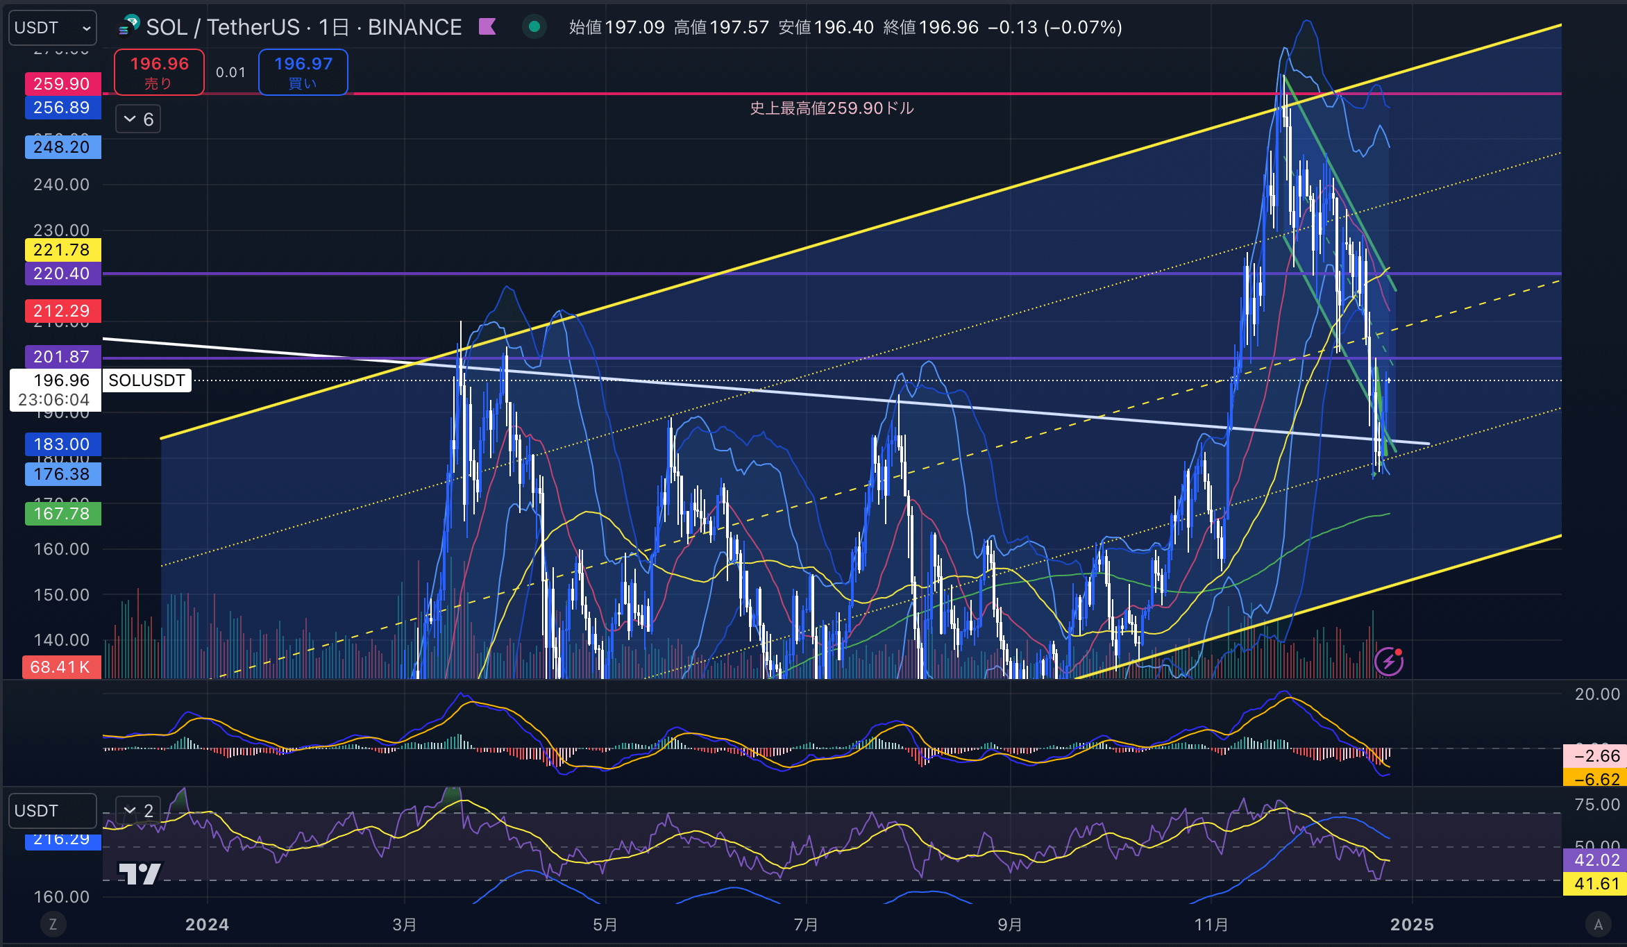Screen dimensions: 1627x947
Task: Click the 176.38 price axis label
Action: point(62,474)
